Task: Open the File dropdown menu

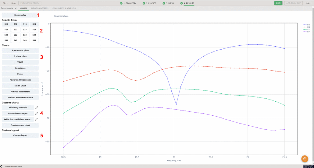Action: 5,3
